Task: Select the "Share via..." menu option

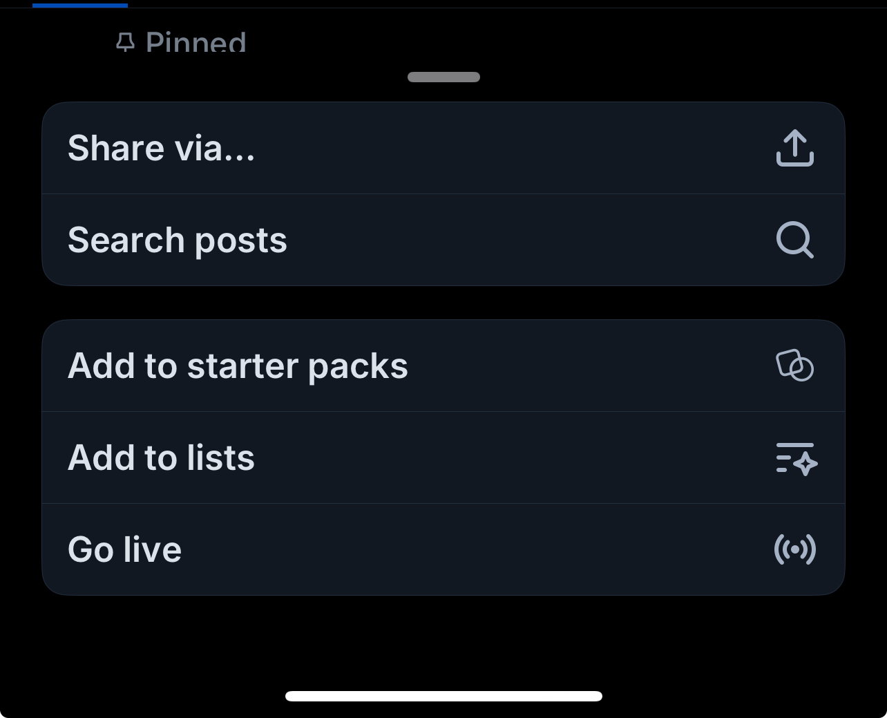Action: pos(162,148)
